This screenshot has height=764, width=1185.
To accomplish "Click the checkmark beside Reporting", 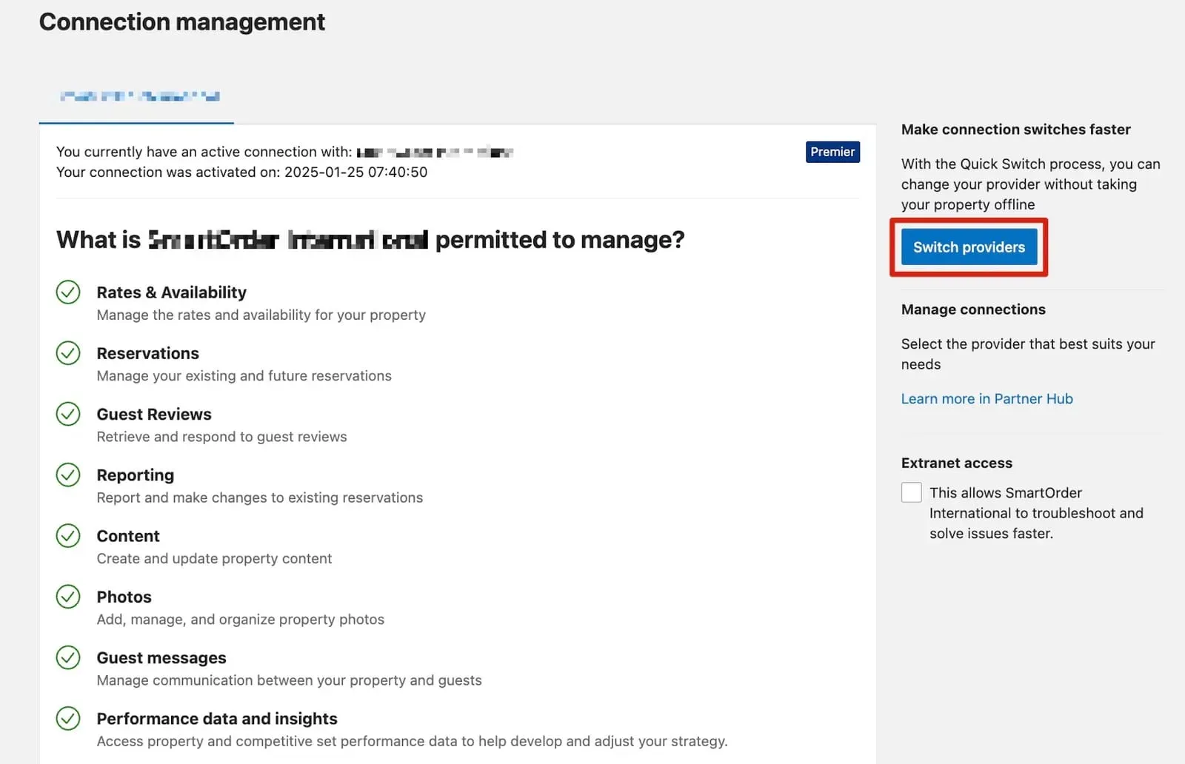I will [67, 475].
